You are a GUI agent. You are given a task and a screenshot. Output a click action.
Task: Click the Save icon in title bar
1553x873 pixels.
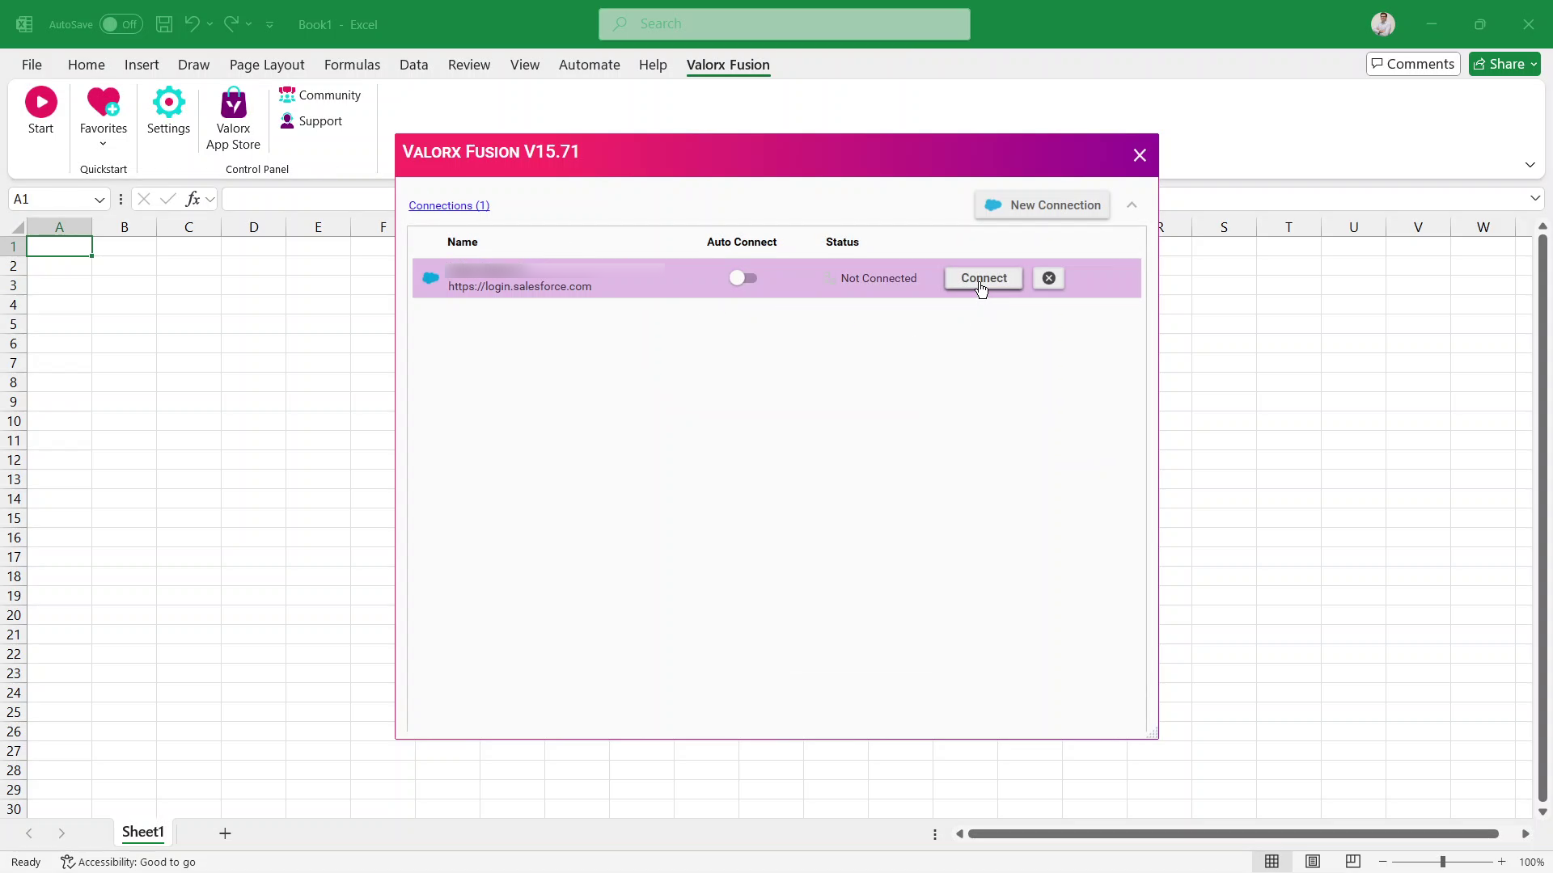(164, 24)
